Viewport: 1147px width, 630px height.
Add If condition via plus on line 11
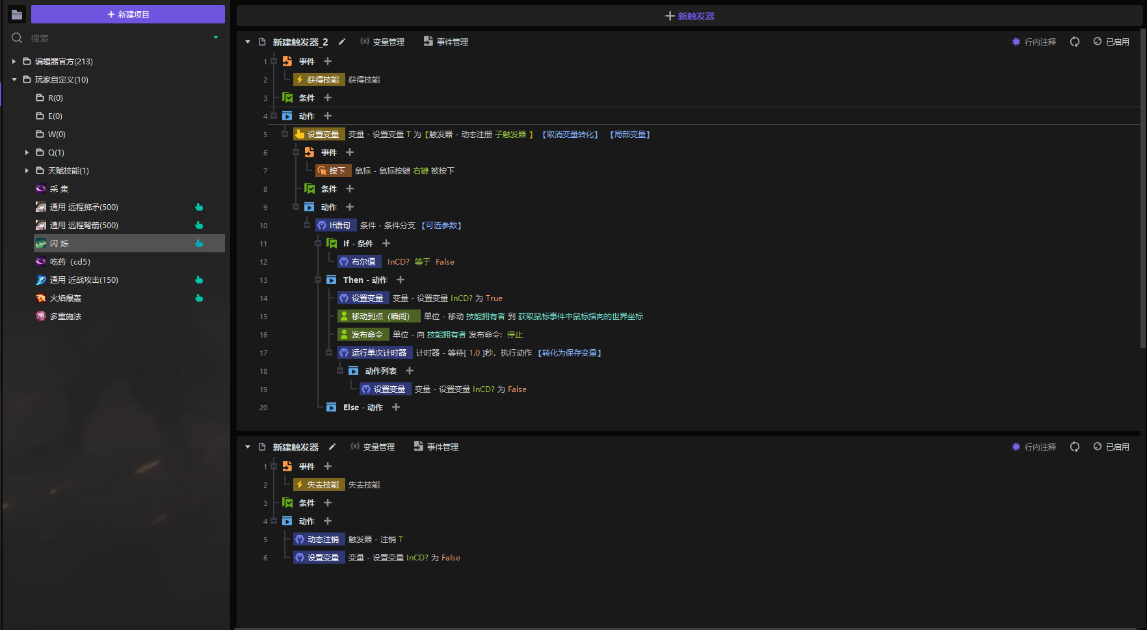(x=386, y=244)
